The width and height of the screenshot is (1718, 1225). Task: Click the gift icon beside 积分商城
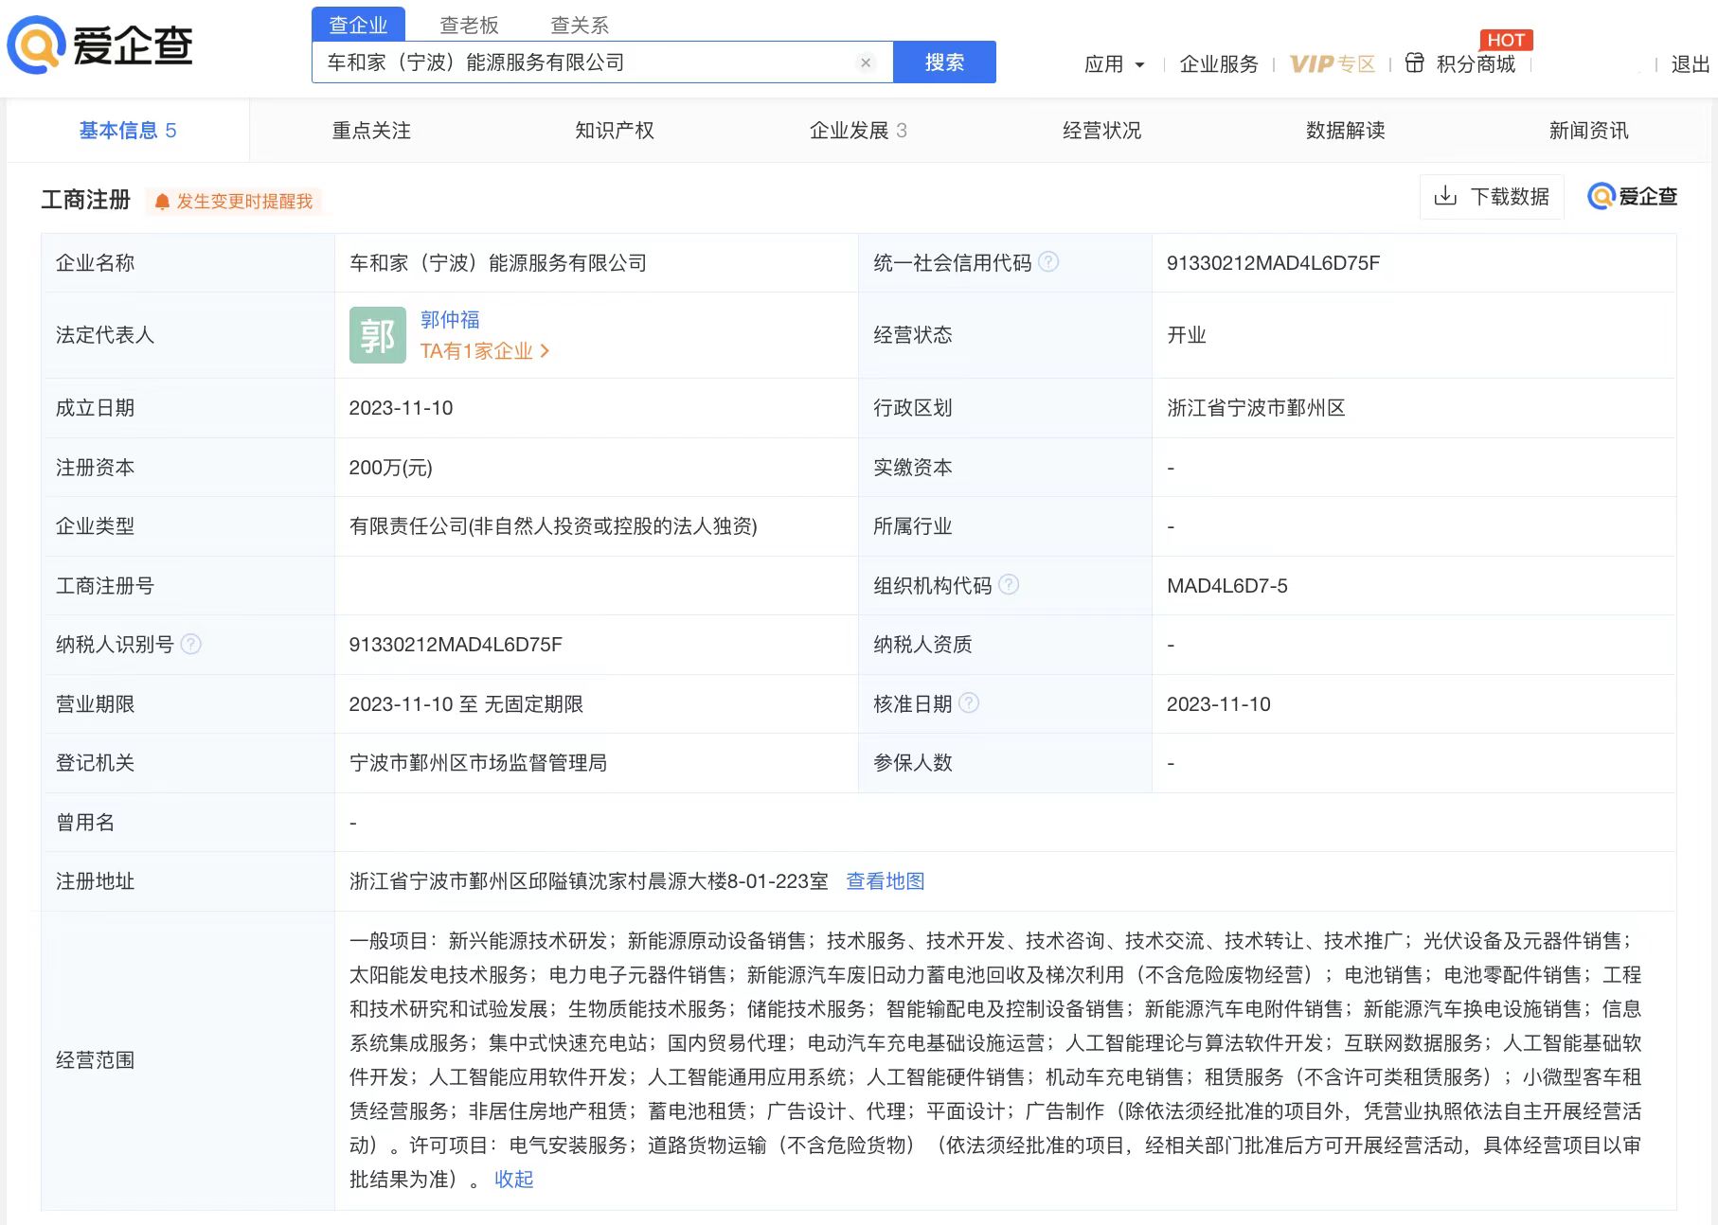[x=1414, y=63]
